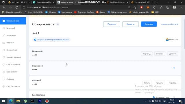Switch to the Криптобиржа tab
The width and height of the screenshot is (185, 104).
pyautogui.click(x=44, y=2)
